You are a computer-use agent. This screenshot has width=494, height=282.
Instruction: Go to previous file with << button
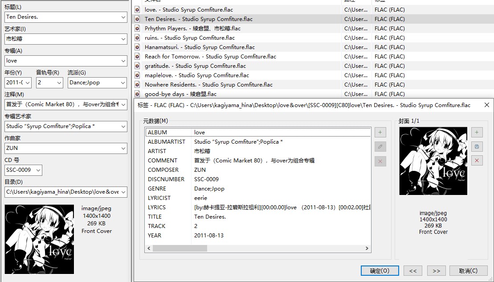click(413, 271)
